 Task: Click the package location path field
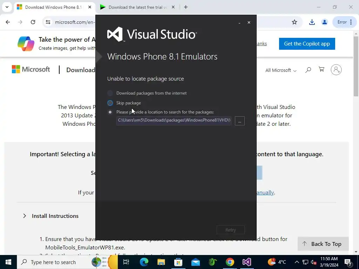pos(174,120)
